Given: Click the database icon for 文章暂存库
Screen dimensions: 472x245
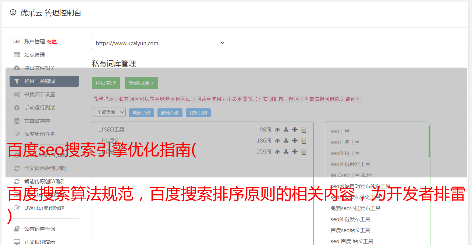Looking at the screenshot, I should click(17, 121).
